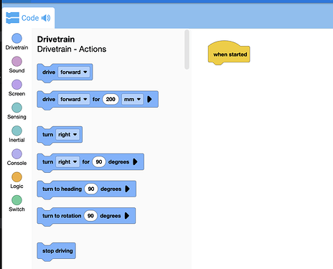Click the Drivetrain - Actions subheading

[72, 49]
